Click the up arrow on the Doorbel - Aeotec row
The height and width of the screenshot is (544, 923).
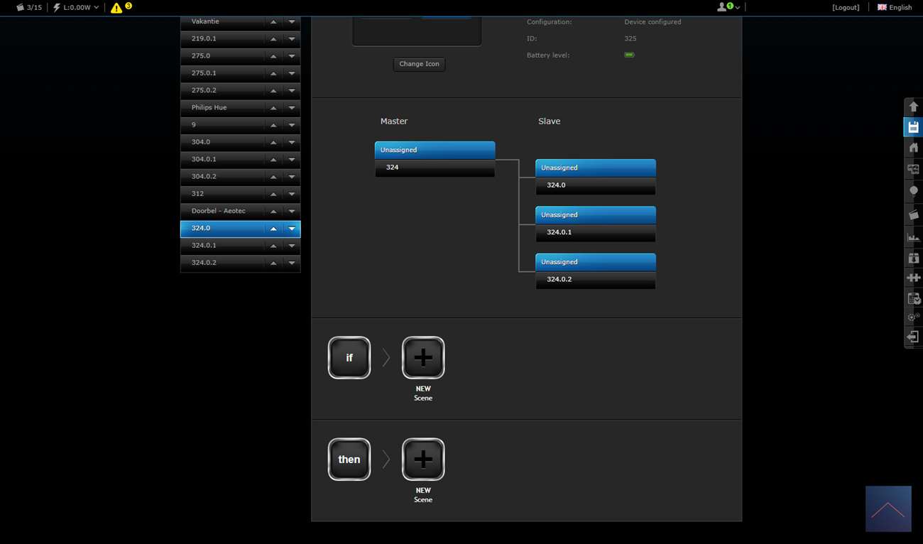coord(273,212)
